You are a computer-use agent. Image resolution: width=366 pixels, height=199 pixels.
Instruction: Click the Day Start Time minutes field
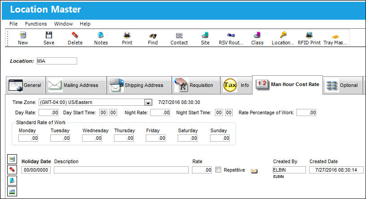[113, 112]
